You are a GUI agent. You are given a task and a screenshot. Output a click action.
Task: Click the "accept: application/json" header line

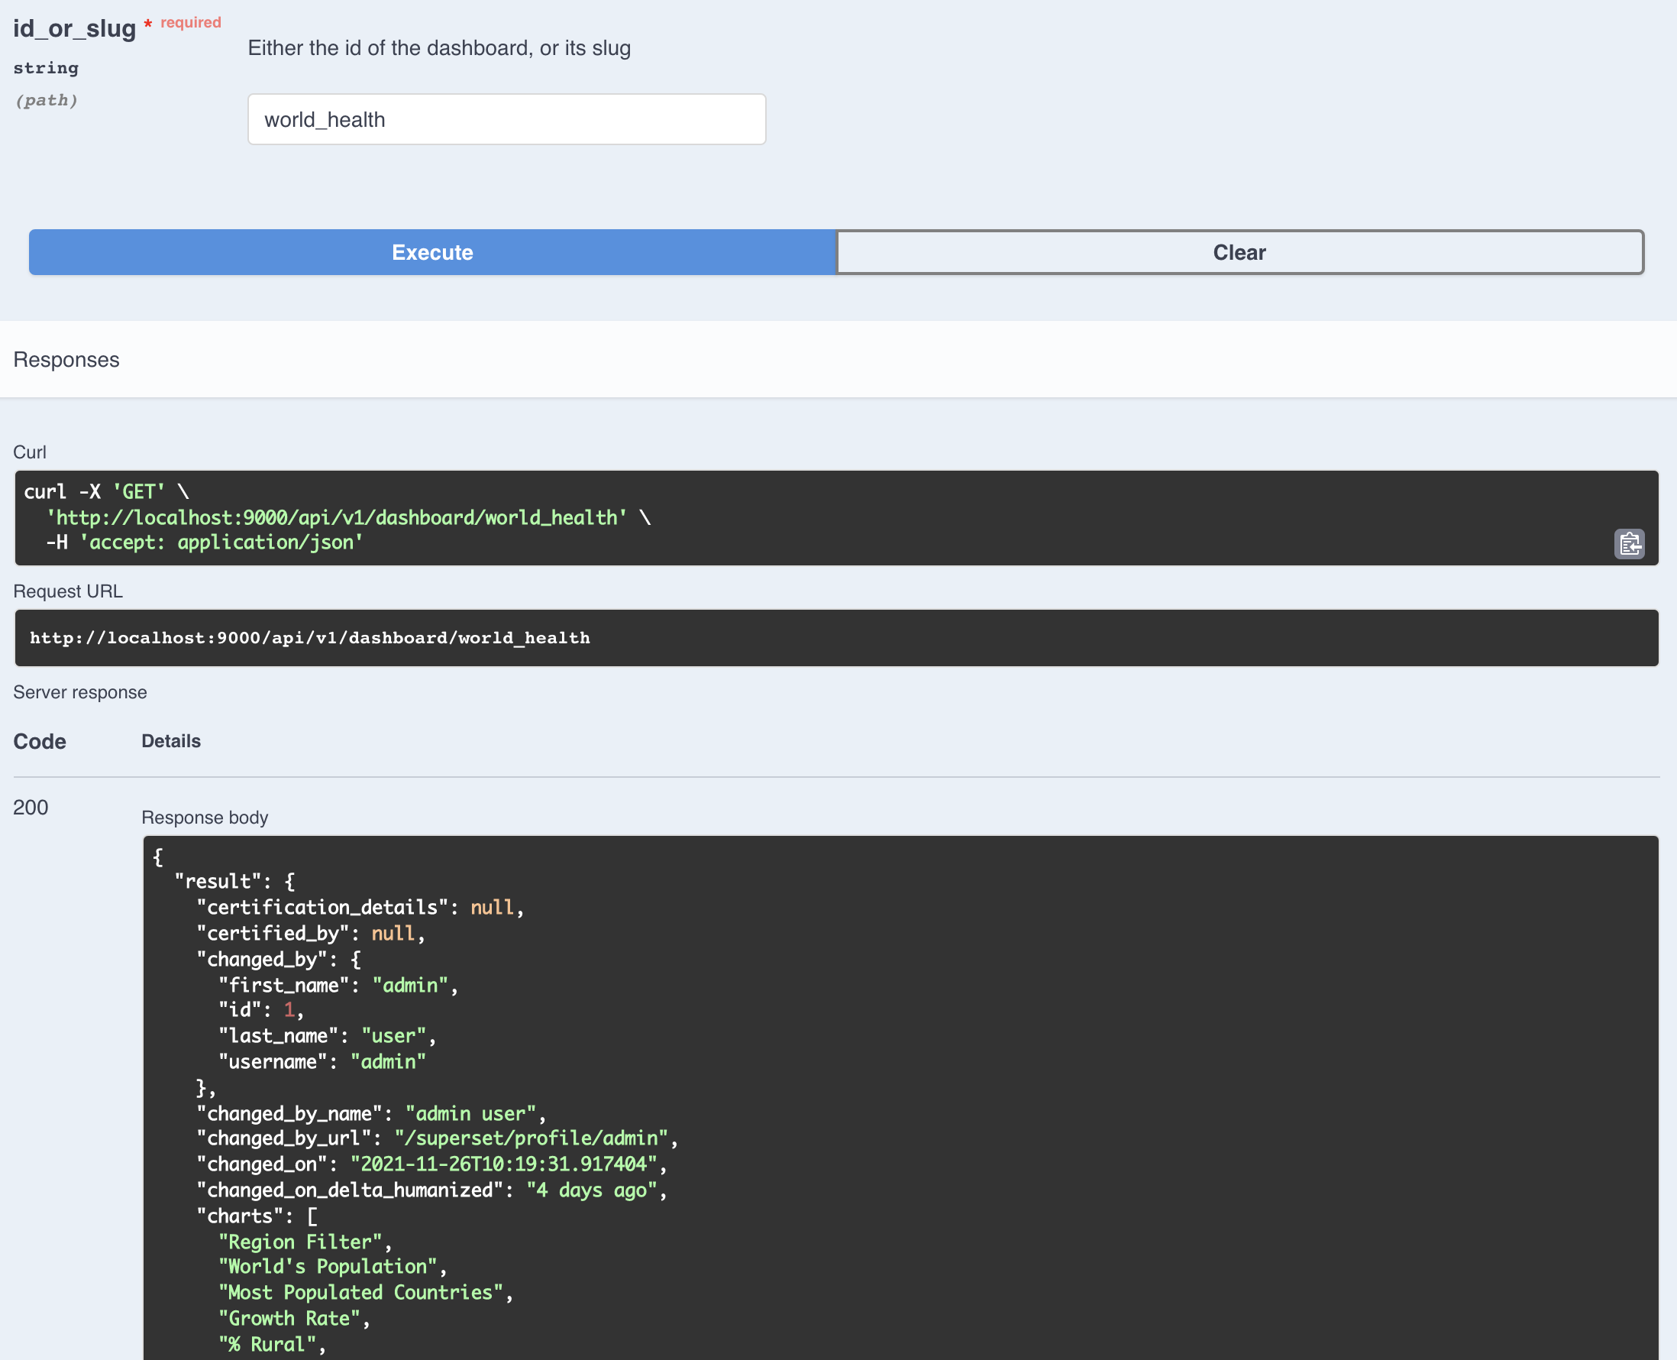[x=221, y=543]
